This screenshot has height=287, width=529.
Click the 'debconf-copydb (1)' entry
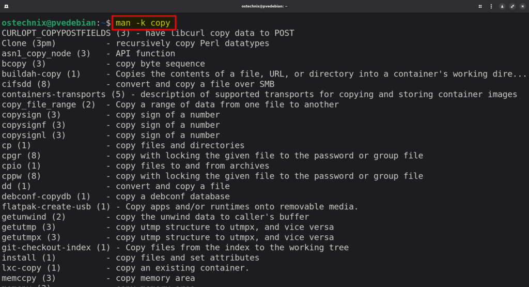pos(46,197)
